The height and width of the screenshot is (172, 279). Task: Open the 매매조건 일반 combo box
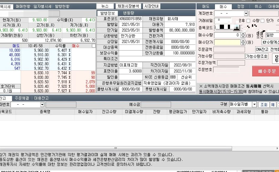click(x=272, y=35)
